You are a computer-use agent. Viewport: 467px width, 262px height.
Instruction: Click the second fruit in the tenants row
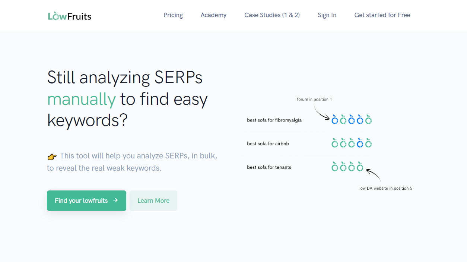[343, 167]
